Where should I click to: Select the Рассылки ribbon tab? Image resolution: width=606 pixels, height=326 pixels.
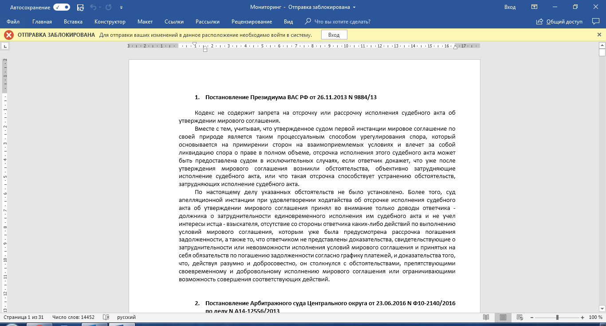pos(208,22)
